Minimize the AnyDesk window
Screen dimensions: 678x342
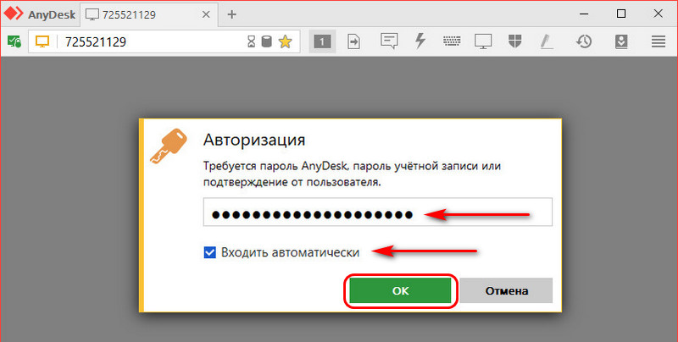coord(584,14)
